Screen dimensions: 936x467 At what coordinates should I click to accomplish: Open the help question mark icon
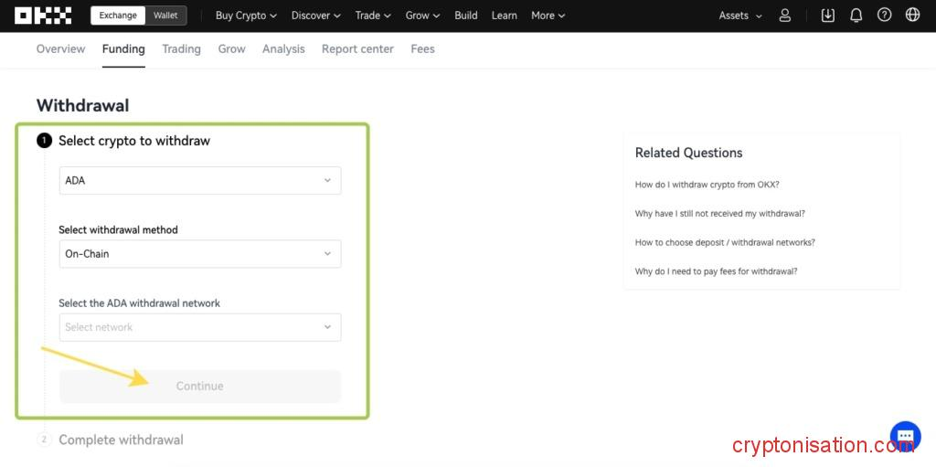point(884,16)
